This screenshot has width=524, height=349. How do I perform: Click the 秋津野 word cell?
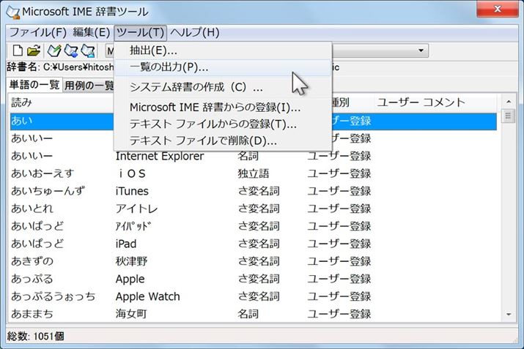click(131, 261)
